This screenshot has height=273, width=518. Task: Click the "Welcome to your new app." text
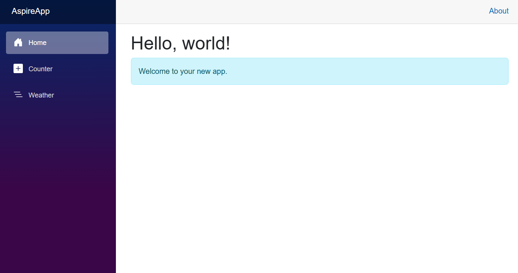(x=183, y=71)
